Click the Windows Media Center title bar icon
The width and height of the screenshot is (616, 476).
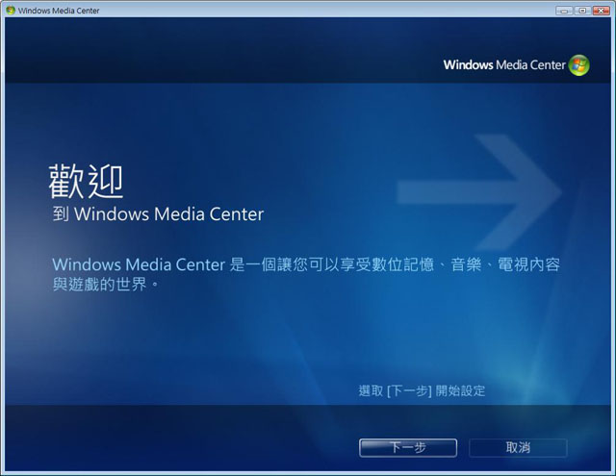[x=11, y=11]
